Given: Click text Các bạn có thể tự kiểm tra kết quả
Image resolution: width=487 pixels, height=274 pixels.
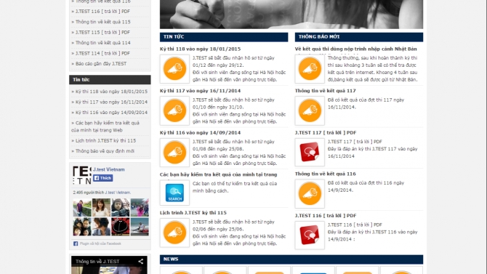Looking at the screenshot, I should click(235, 188).
